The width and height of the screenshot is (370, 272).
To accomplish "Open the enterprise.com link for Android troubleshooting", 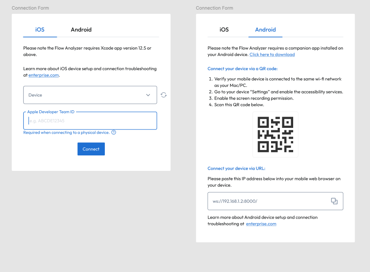I will point(261,224).
